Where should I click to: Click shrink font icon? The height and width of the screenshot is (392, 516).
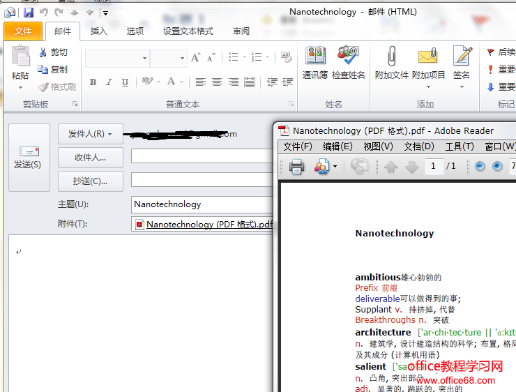(211, 58)
